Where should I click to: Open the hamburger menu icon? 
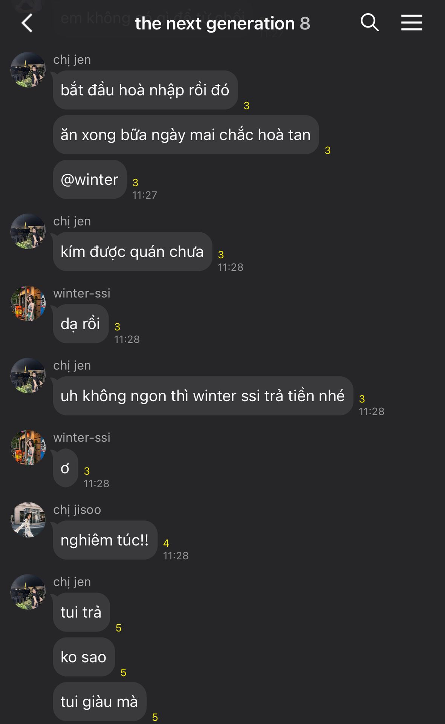(x=411, y=23)
